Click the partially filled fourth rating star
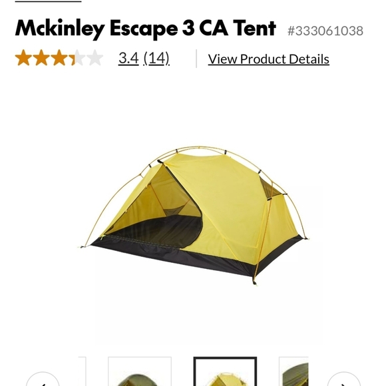The width and height of the screenshot is (386, 386). point(77,58)
